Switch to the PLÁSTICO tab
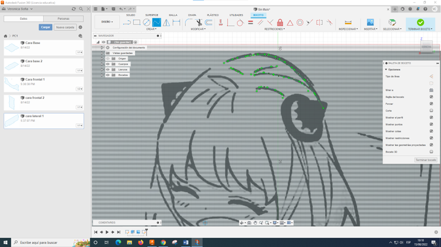 [213, 15]
